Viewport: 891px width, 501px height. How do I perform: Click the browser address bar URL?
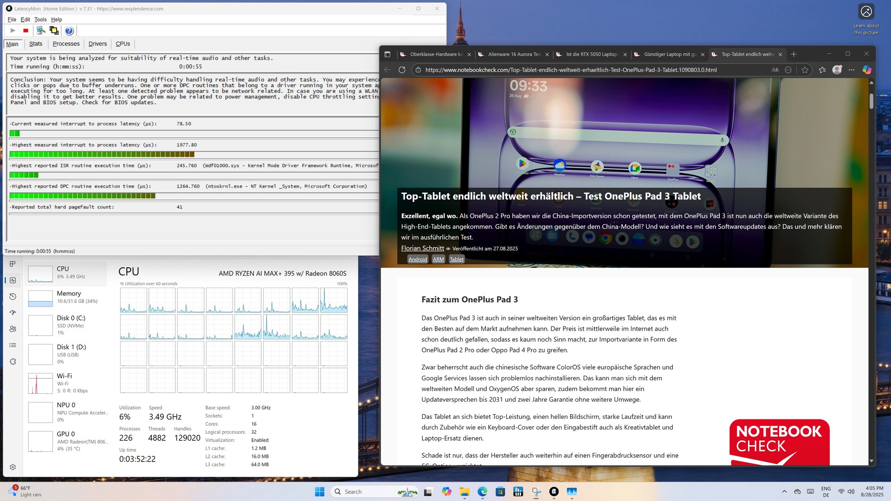click(x=571, y=70)
